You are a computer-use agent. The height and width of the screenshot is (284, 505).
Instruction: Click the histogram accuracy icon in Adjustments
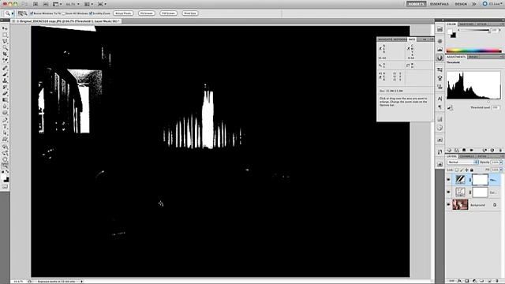[450, 108]
